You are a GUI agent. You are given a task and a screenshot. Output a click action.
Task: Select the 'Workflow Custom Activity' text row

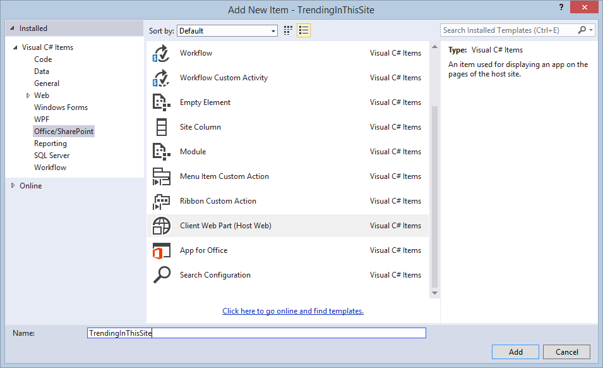(x=288, y=78)
